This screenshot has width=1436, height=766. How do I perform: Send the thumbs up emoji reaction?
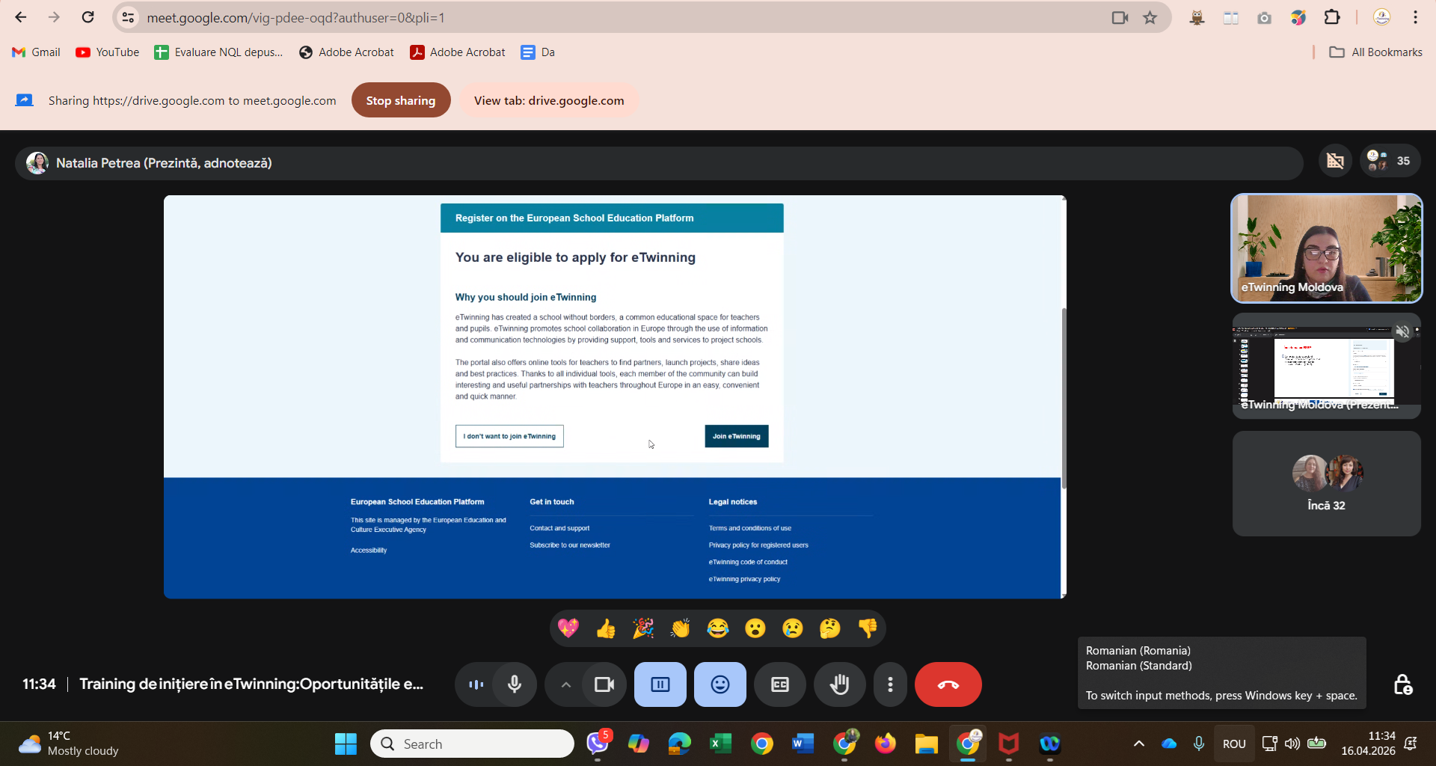pos(605,628)
